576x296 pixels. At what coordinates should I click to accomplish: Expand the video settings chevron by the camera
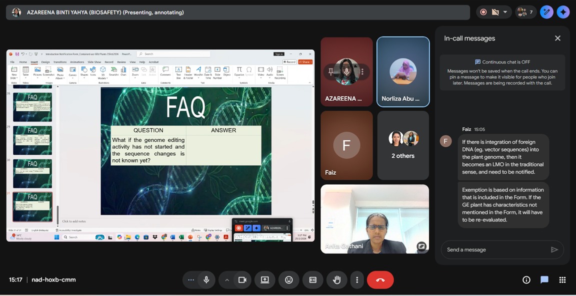point(227,280)
